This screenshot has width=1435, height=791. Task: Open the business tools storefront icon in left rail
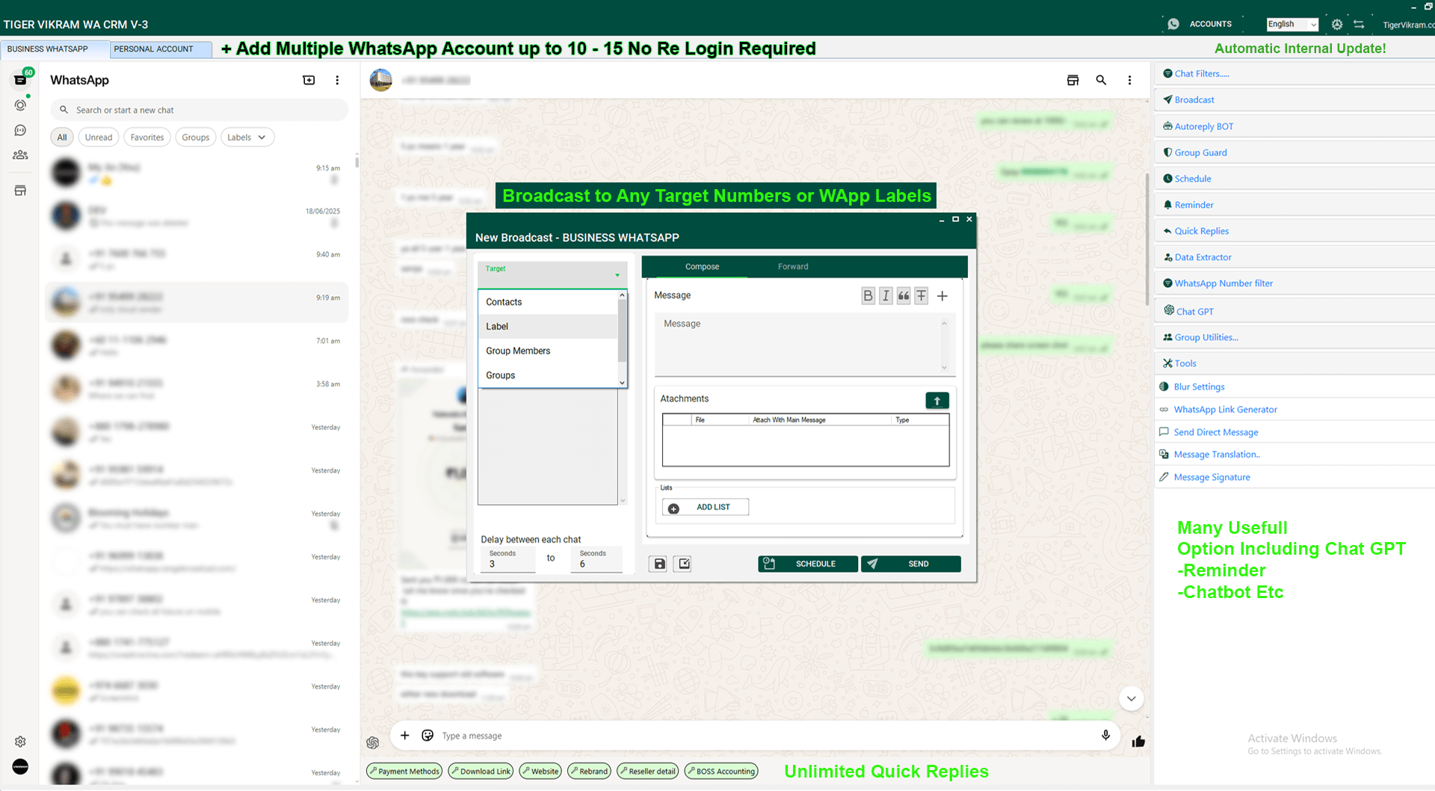coord(20,191)
